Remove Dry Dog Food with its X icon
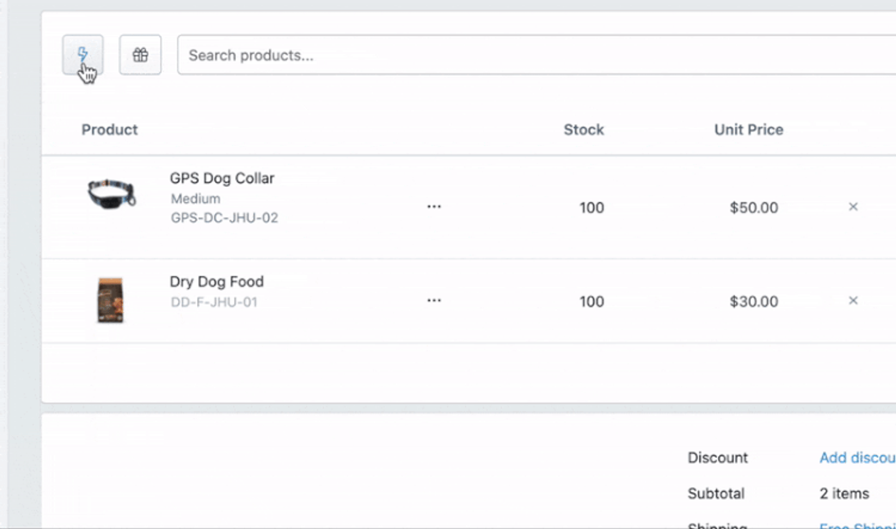This screenshot has height=529, width=896. tap(853, 301)
